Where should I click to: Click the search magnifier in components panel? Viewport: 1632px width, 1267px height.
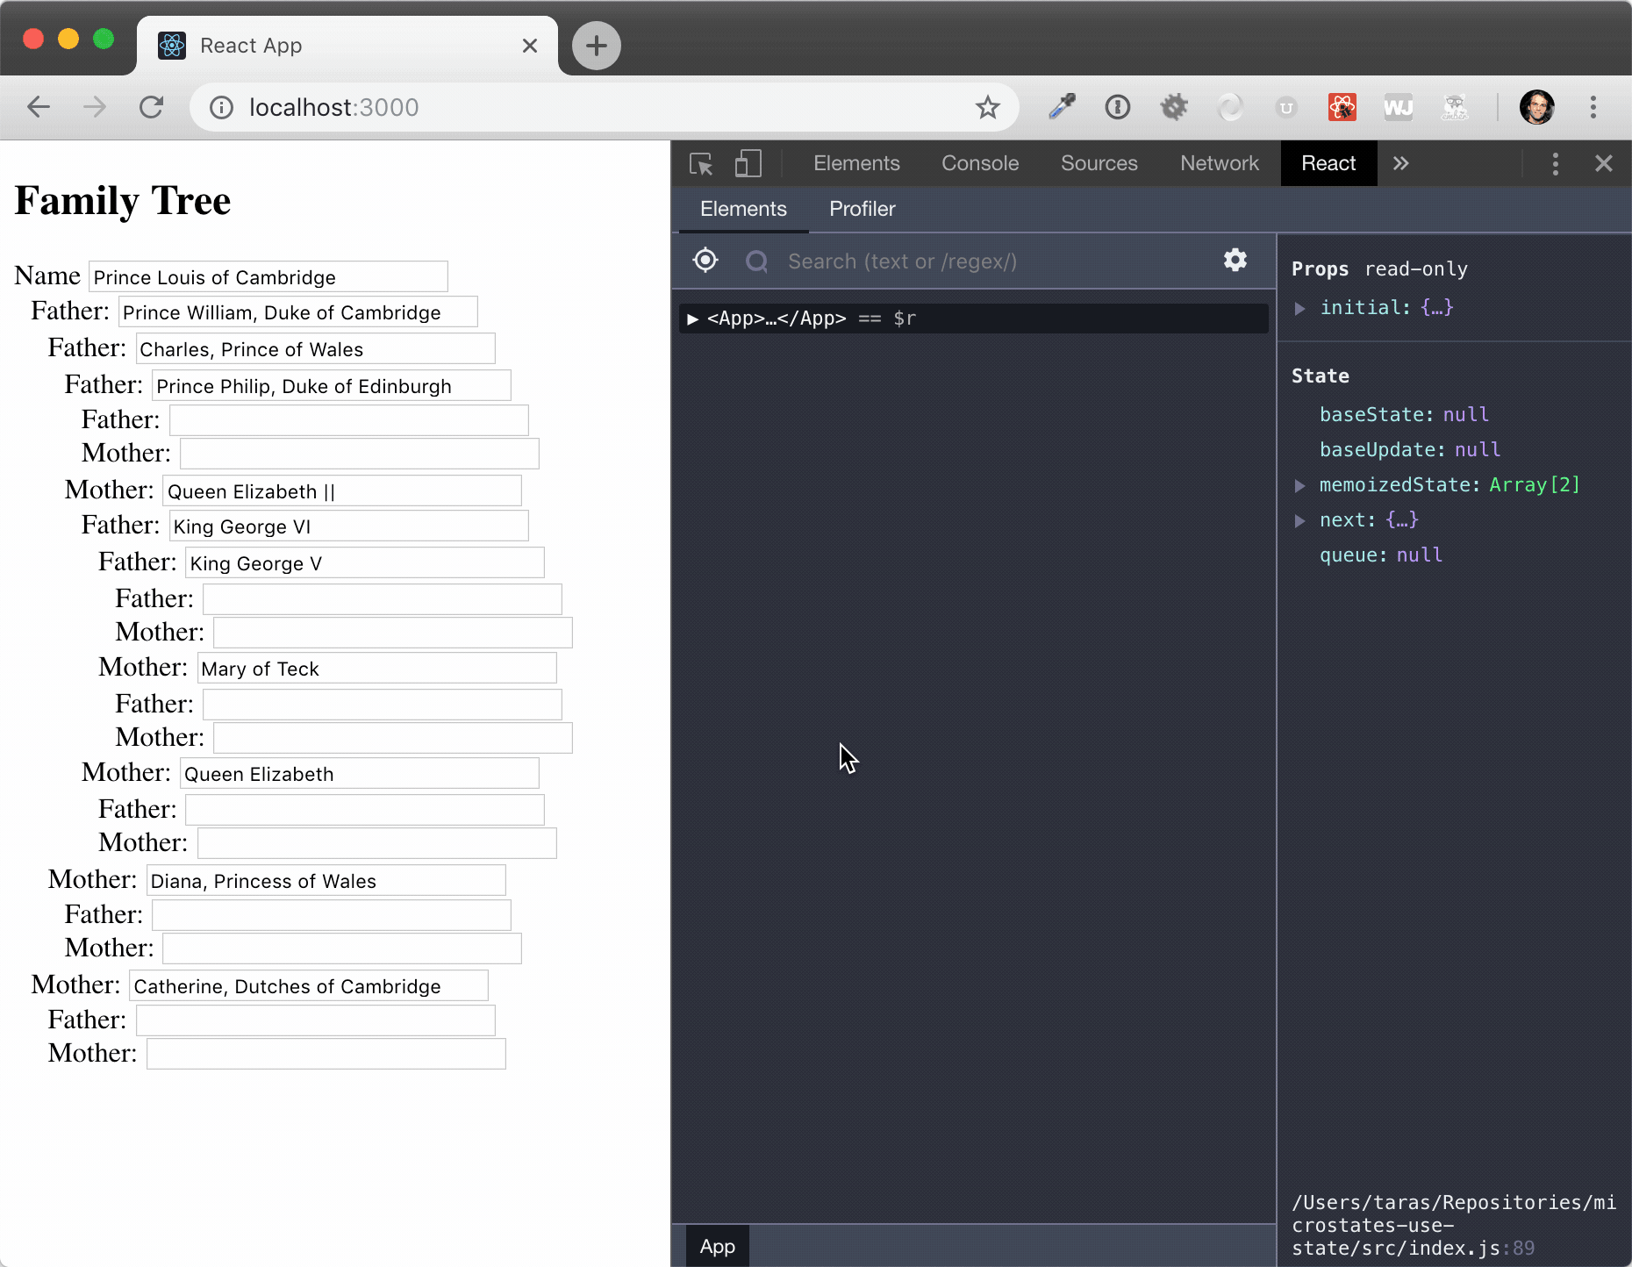click(x=755, y=261)
